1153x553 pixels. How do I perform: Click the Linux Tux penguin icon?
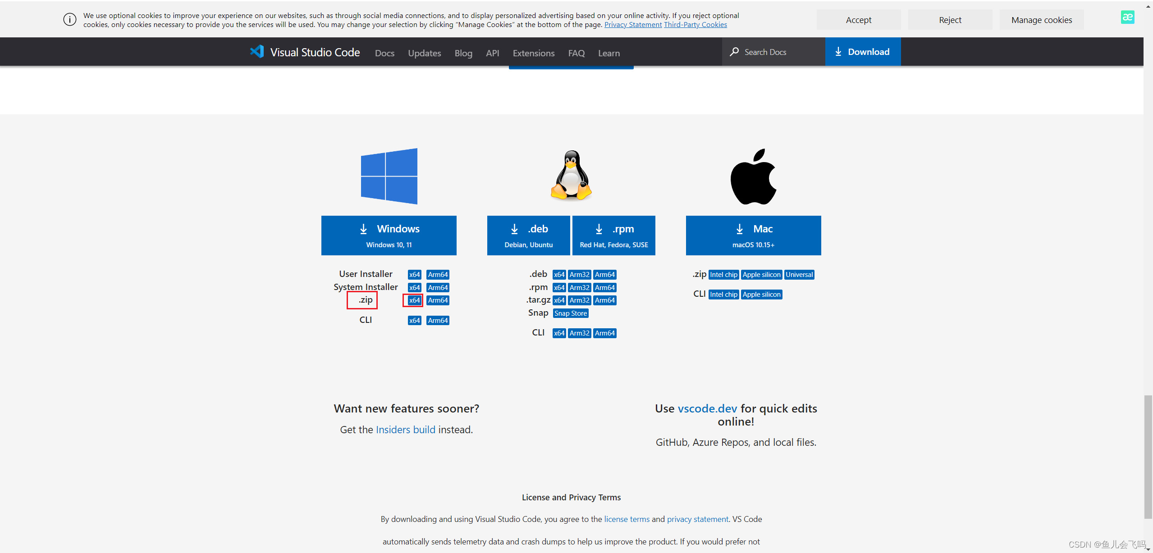[571, 176]
